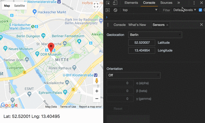The width and height of the screenshot is (205, 123).
Task: Open the Orientation Off dropdown
Action: point(134,75)
